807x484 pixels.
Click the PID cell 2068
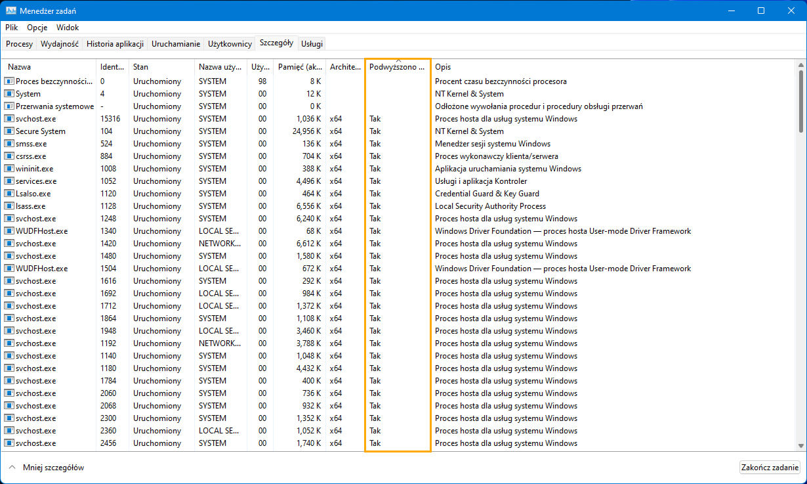click(108, 406)
